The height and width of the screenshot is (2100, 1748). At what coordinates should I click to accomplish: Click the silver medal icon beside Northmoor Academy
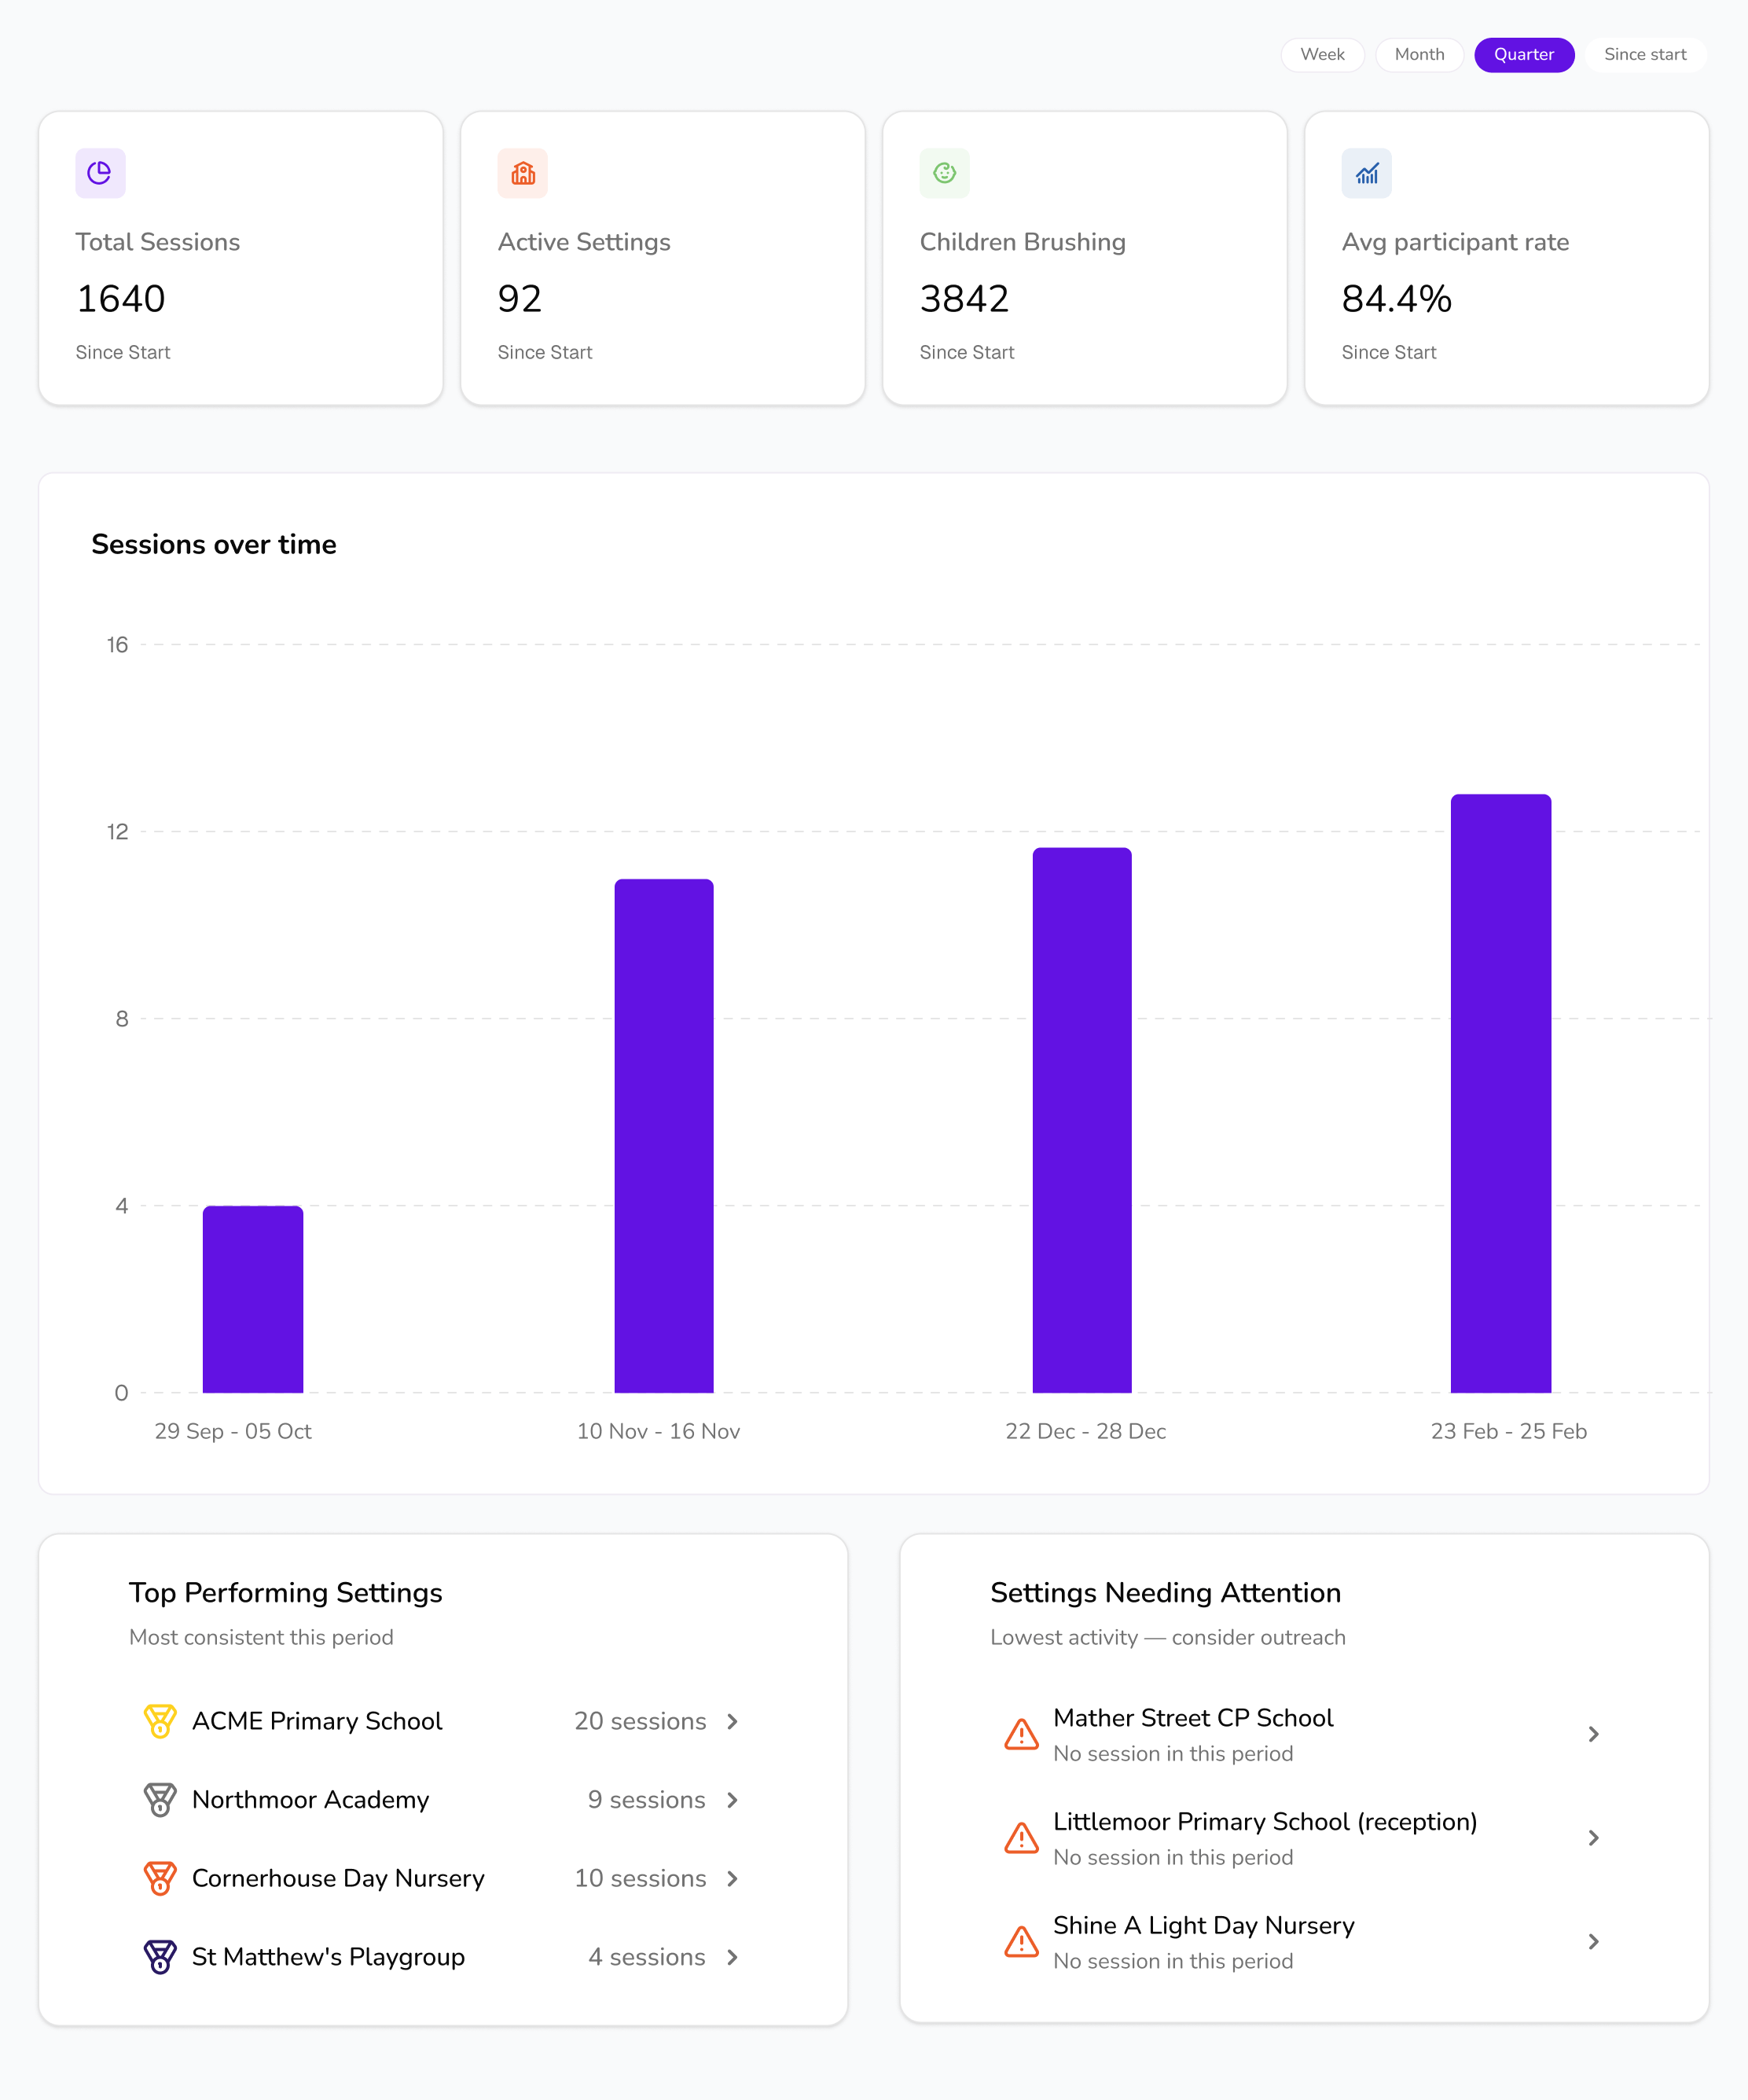click(160, 1799)
